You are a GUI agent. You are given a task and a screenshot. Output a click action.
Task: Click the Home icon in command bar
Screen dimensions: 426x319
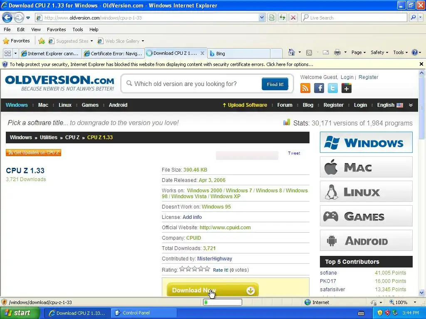pyautogui.click(x=292, y=52)
